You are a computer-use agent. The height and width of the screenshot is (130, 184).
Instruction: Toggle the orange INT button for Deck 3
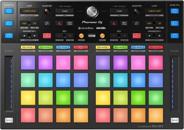(81, 36)
